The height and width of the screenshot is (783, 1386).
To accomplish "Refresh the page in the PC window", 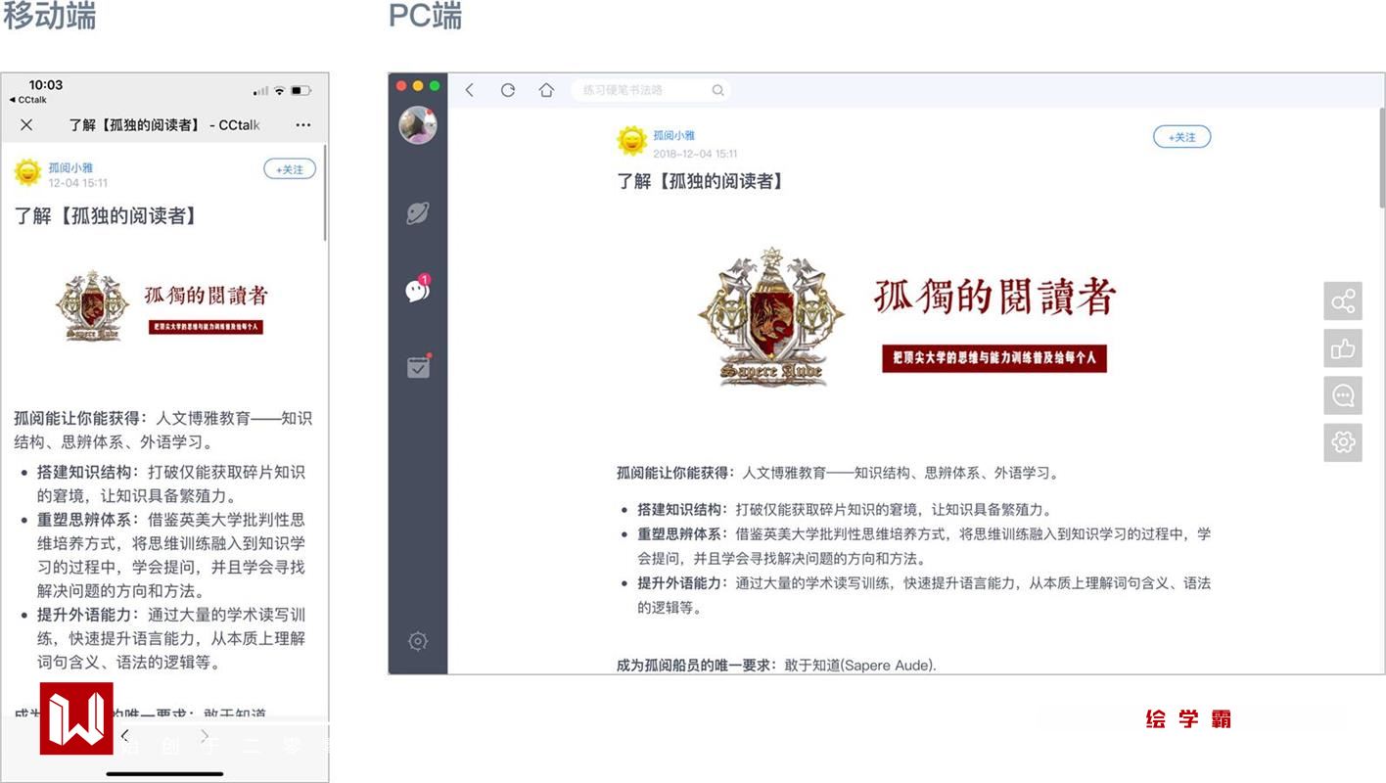I will click(x=508, y=90).
